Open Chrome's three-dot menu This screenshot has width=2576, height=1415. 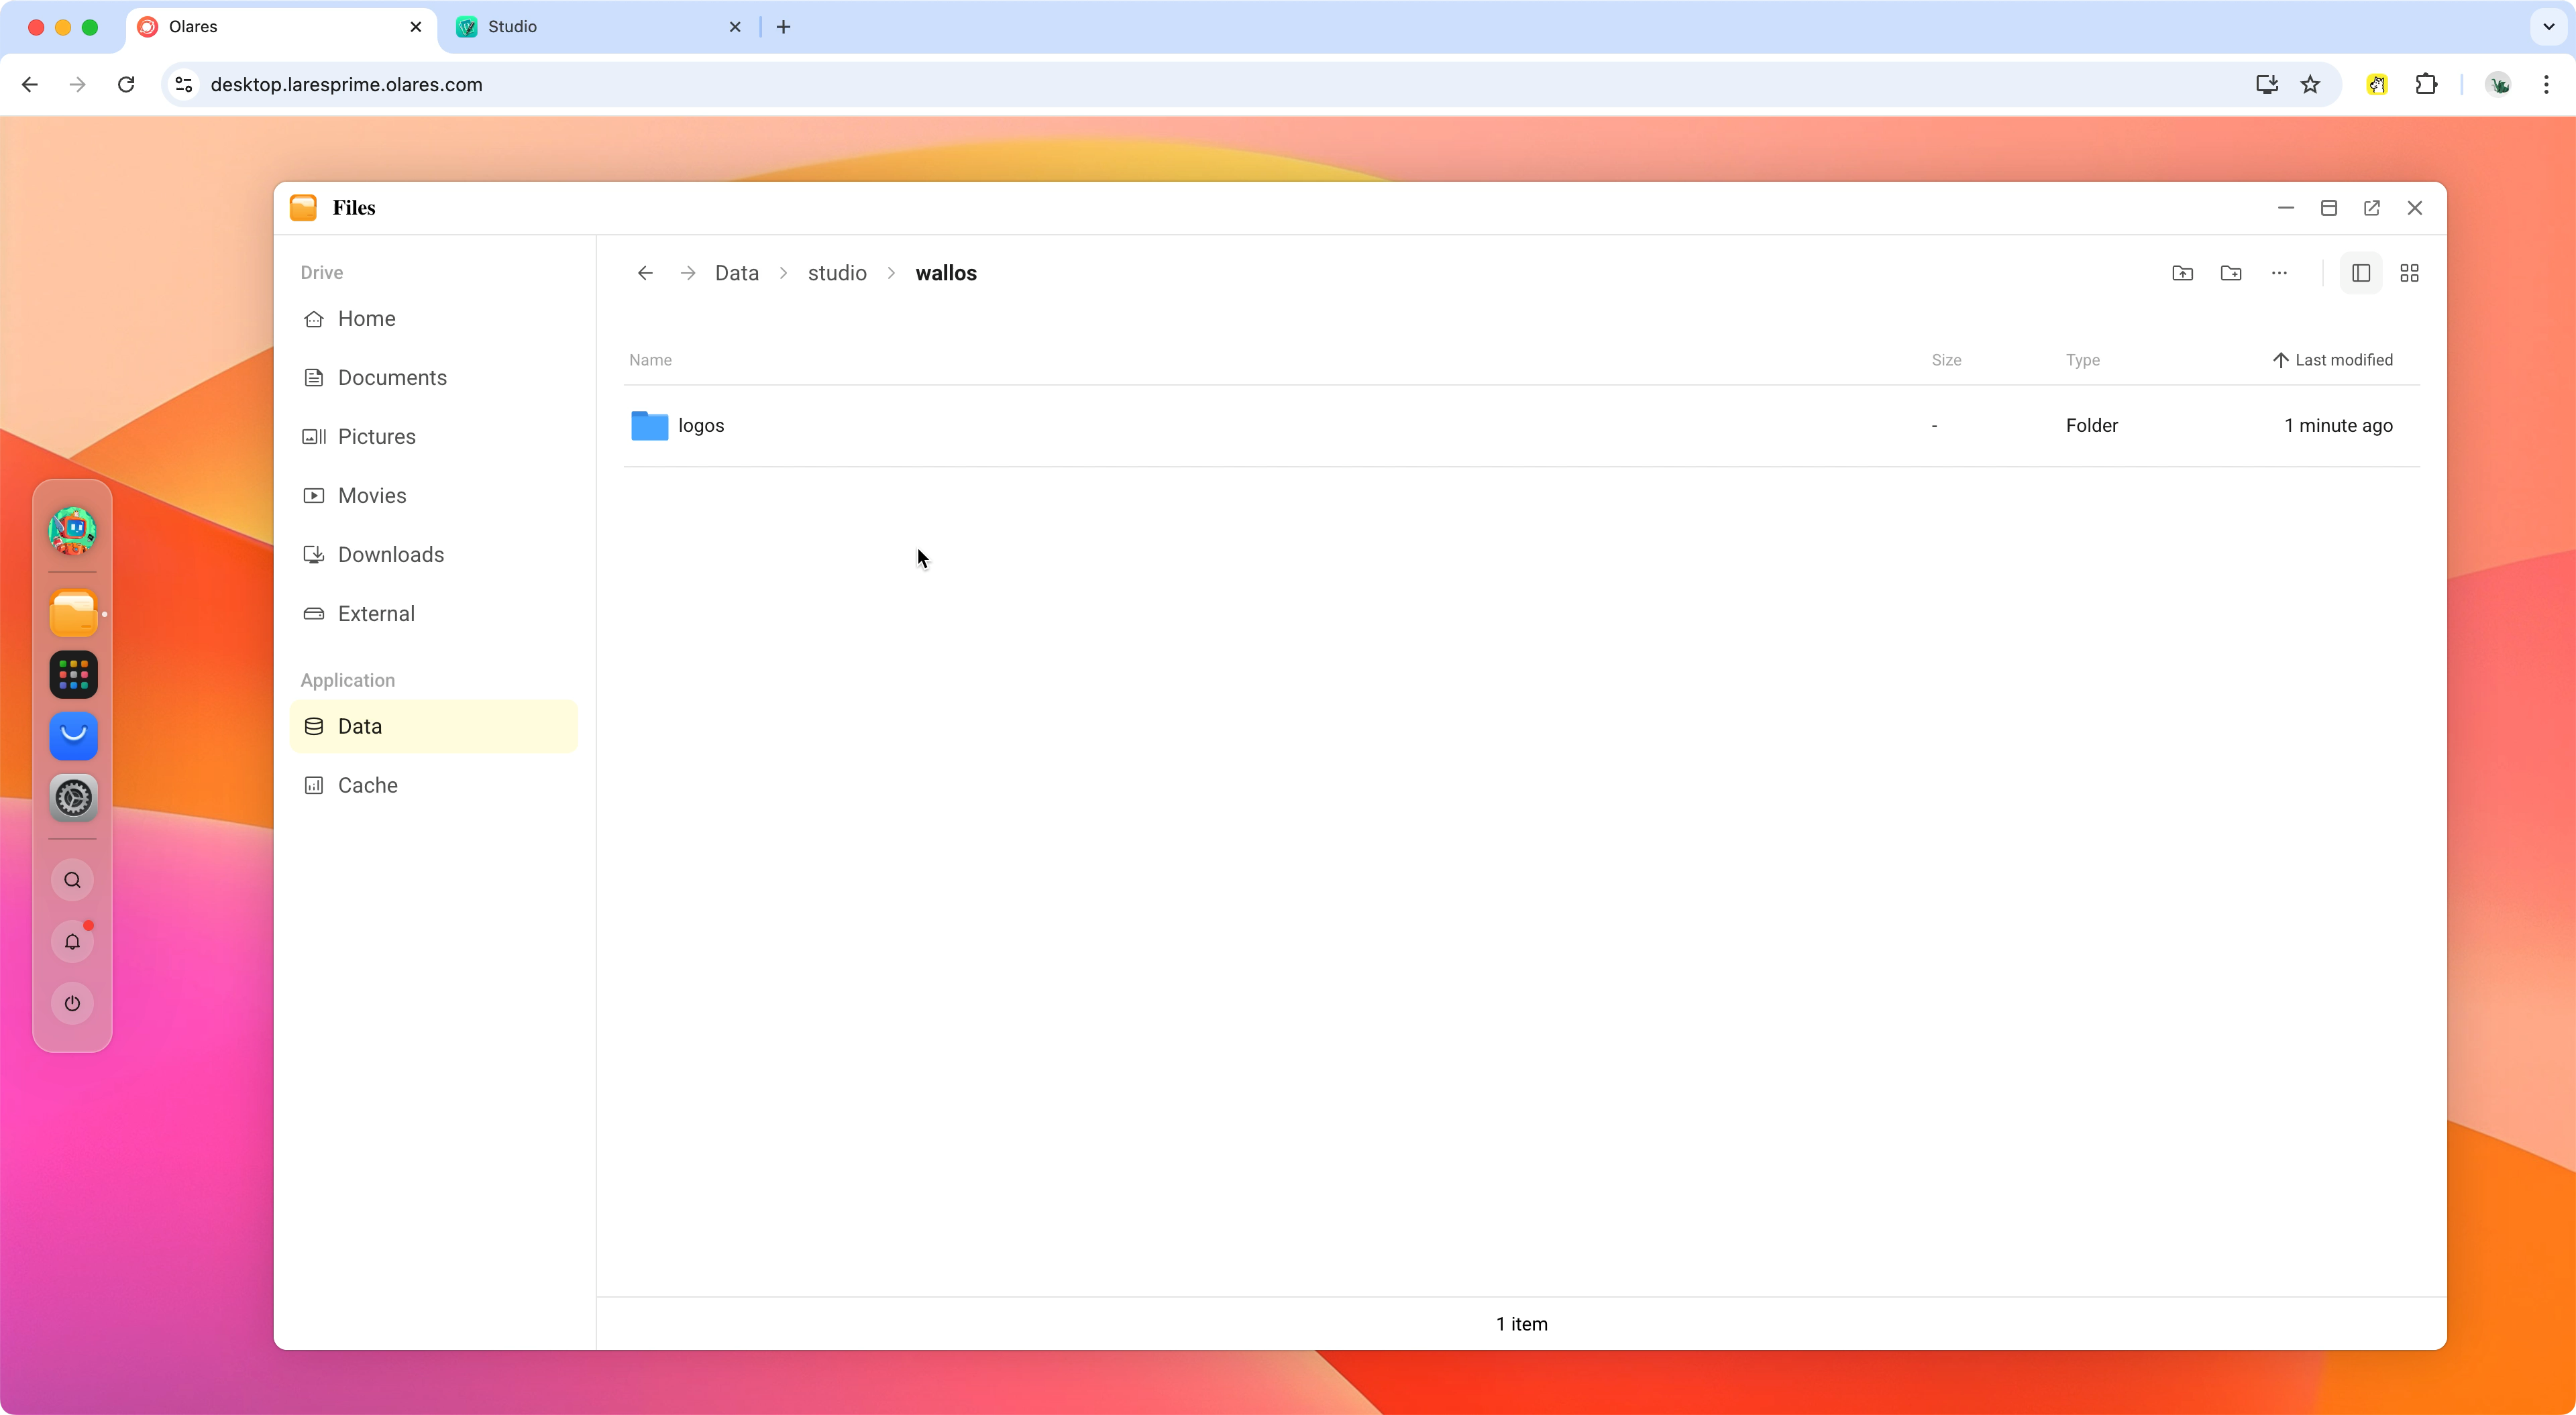[2548, 84]
